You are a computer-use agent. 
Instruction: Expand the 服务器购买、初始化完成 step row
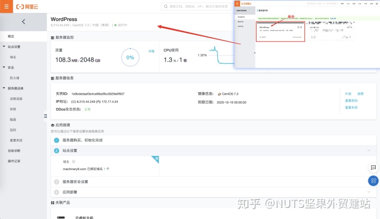214,140
